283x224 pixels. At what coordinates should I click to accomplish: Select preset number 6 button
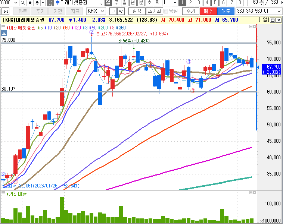tap(223, 3)
